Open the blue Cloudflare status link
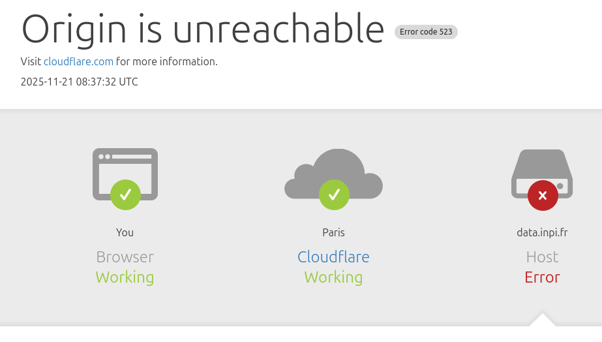Viewport: 602px width, 342px height. pos(333,256)
